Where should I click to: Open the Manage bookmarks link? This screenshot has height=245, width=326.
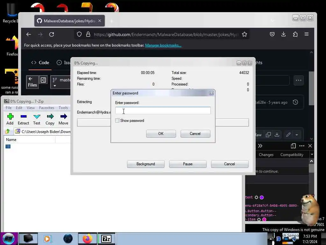pyautogui.click(x=163, y=45)
